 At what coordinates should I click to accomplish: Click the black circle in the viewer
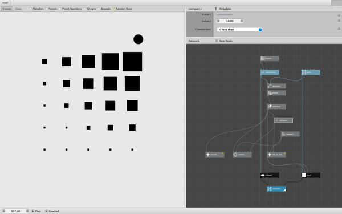pyautogui.click(x=139, y=39)
